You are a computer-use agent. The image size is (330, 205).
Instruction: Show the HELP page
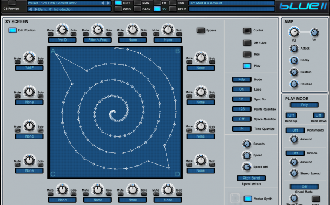[x=173, y=9]
